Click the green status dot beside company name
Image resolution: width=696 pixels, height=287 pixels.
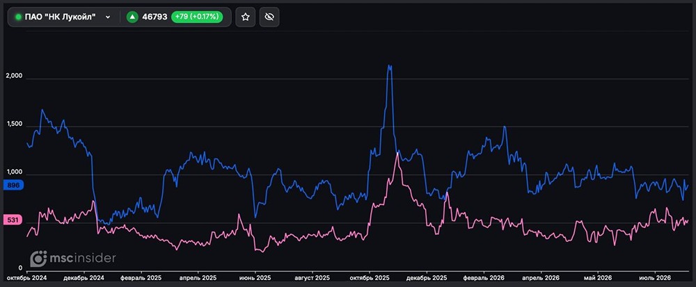click(x=18, y=17)
